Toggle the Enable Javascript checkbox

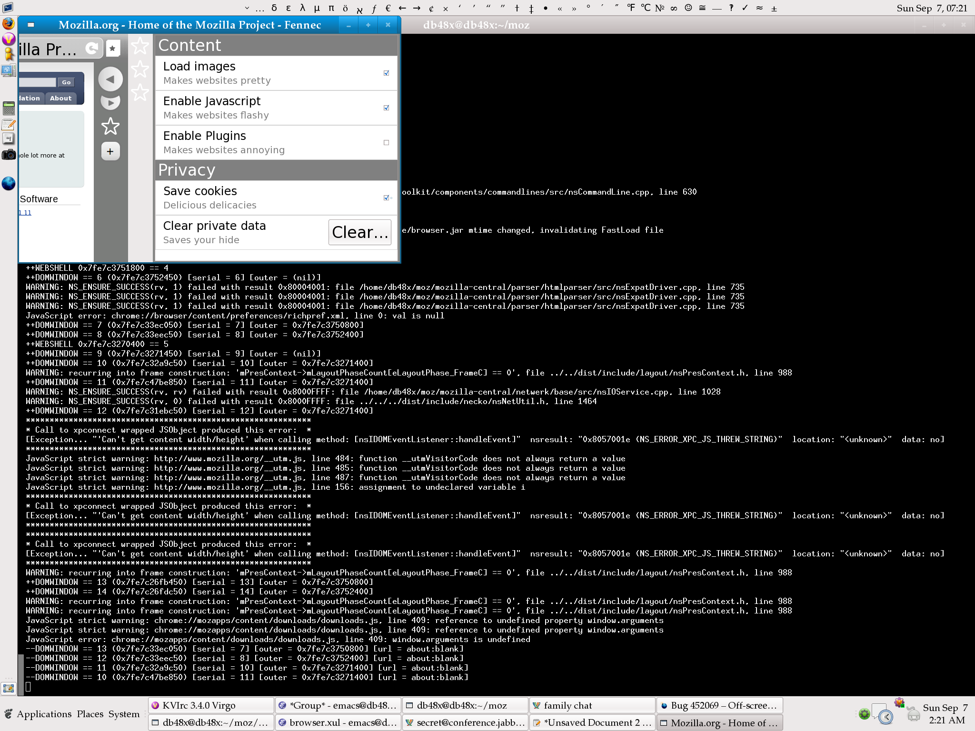(x=386, y=108)
